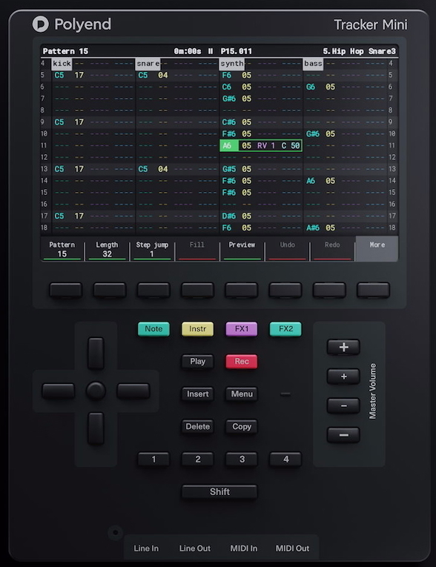Click the down arrow on the D-pad
The width and height of the screenshot is (436, 567).
tap(96, 428)
